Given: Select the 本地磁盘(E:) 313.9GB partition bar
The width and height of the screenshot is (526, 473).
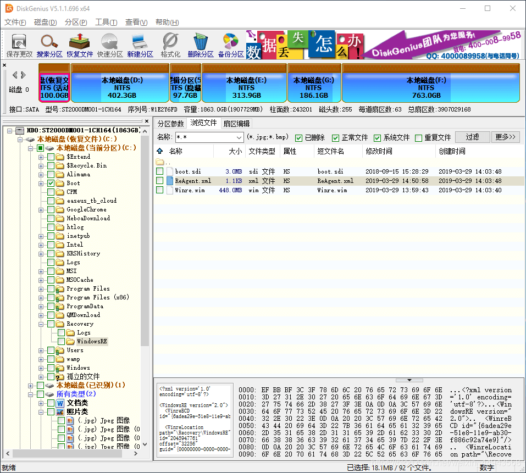Looking at the screenshot, I should coord(244,83).
